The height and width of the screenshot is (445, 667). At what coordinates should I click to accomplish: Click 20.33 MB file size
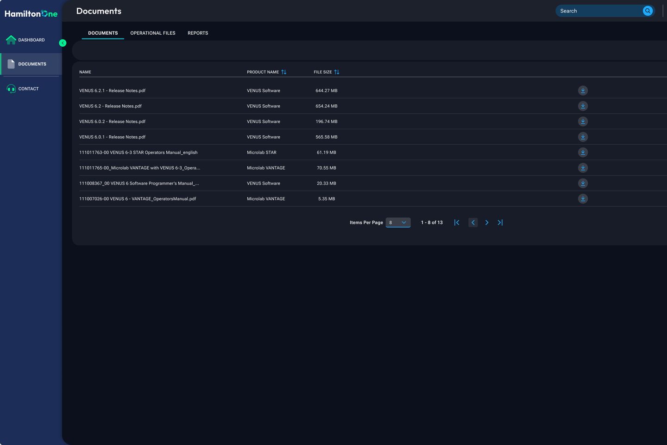point(327,183)
